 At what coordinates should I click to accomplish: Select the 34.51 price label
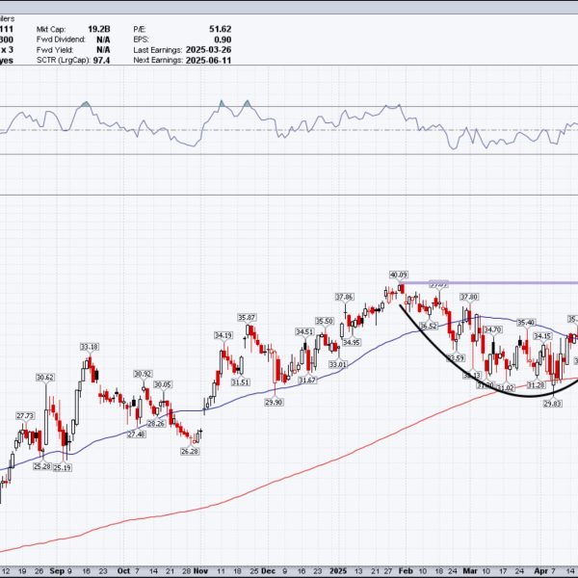pos(304,331)
